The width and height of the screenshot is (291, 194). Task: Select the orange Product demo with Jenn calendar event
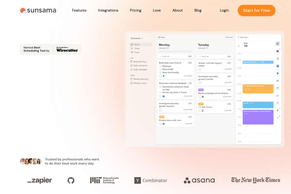click(258, 89)
